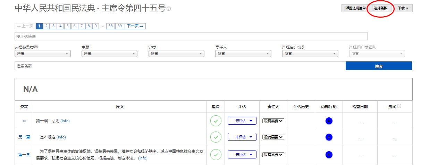The image size is (430, 165).
Task: Expand the 分类 filter dropdown
Action: (176, 54)
